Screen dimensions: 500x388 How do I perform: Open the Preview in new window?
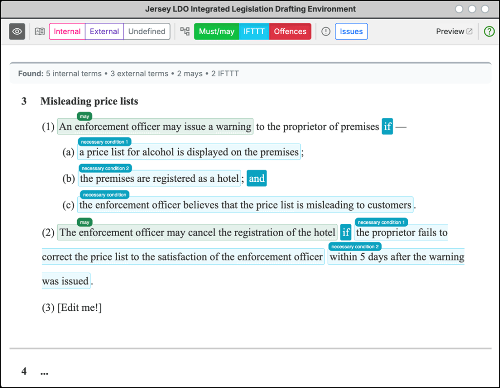coord(454,31)
